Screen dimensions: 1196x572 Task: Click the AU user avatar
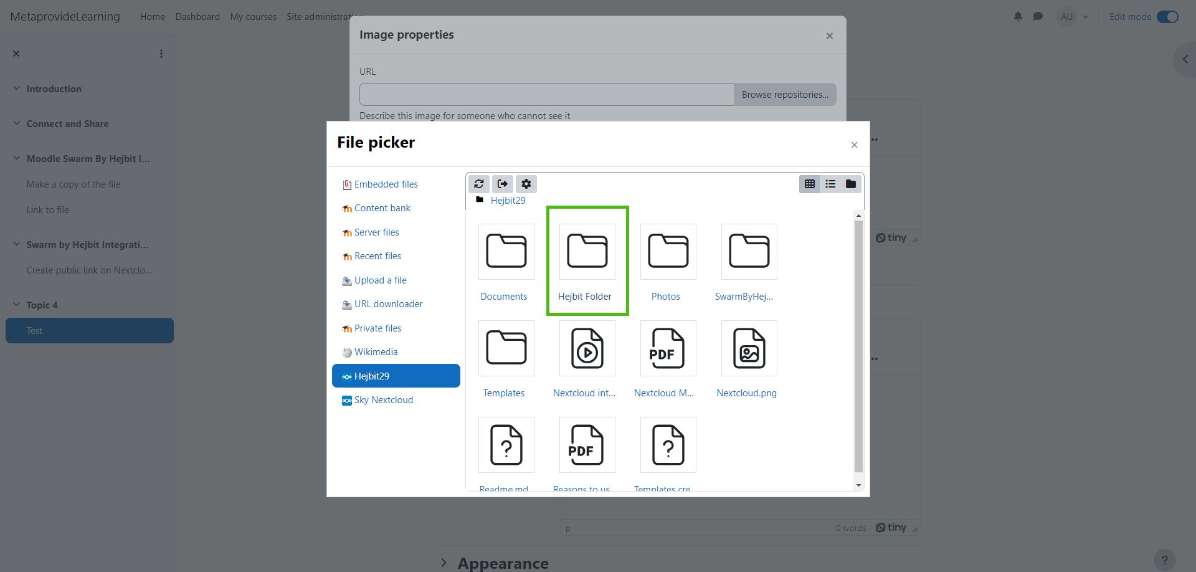[1067, 17]
